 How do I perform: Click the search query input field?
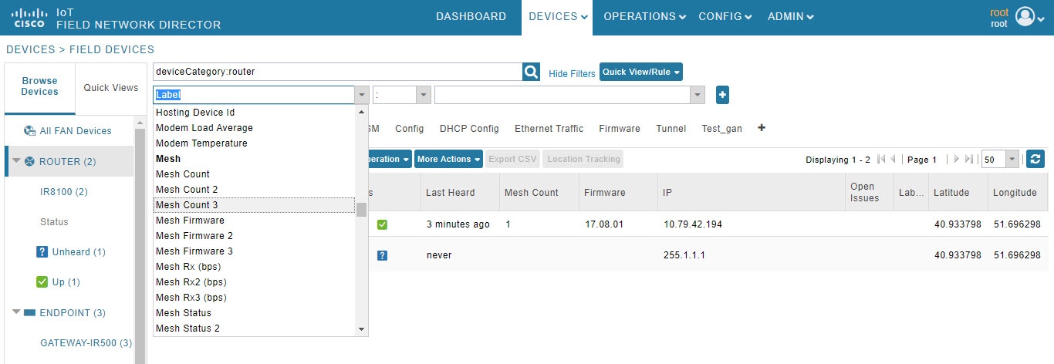(338, 72)
